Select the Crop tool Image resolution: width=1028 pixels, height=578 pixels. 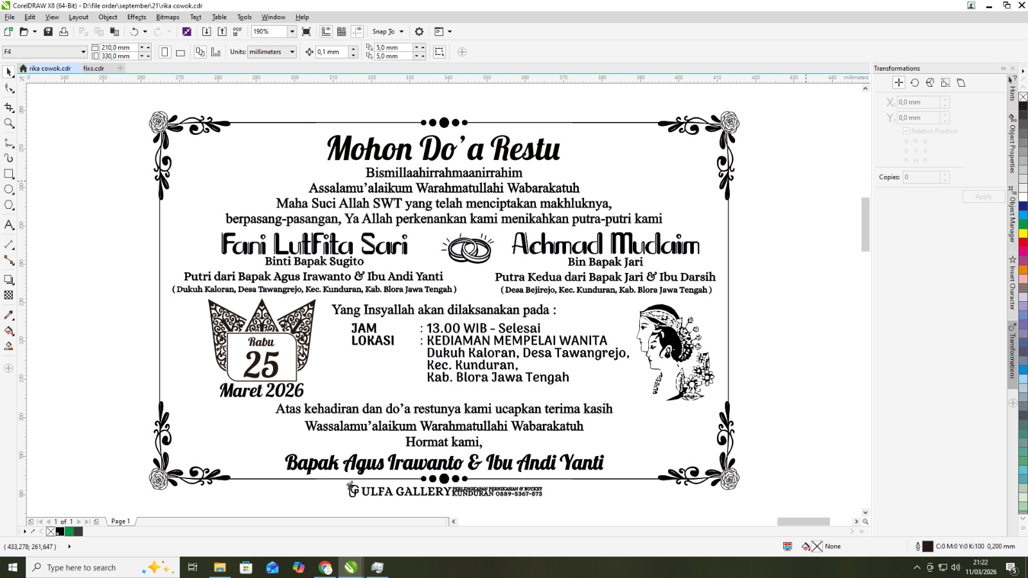[x=9, y=107]
